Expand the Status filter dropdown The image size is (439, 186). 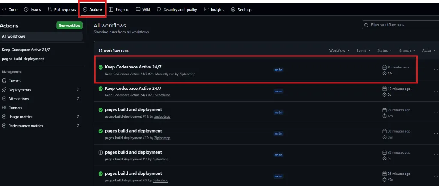pos(385,50)
